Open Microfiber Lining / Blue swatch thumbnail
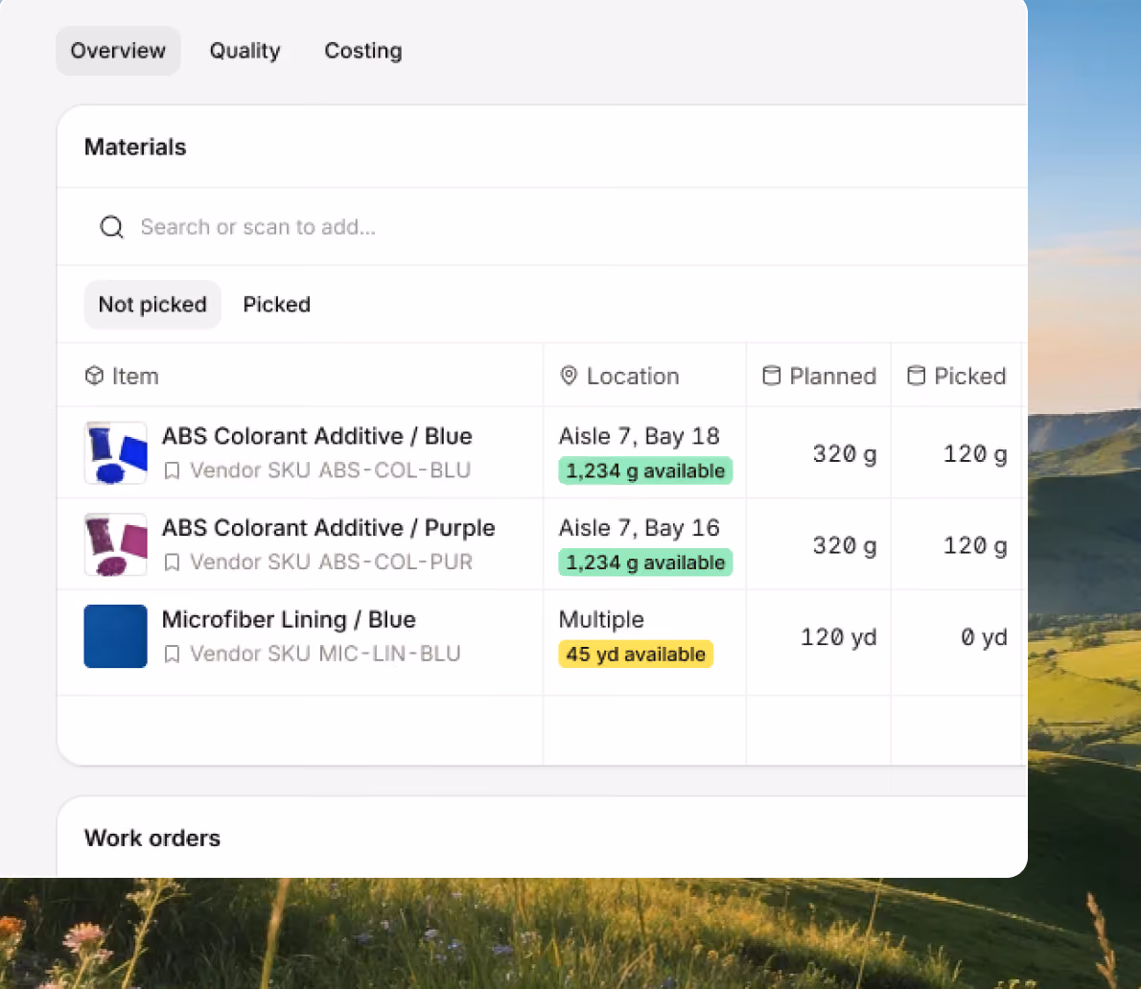 coord(116,636)
